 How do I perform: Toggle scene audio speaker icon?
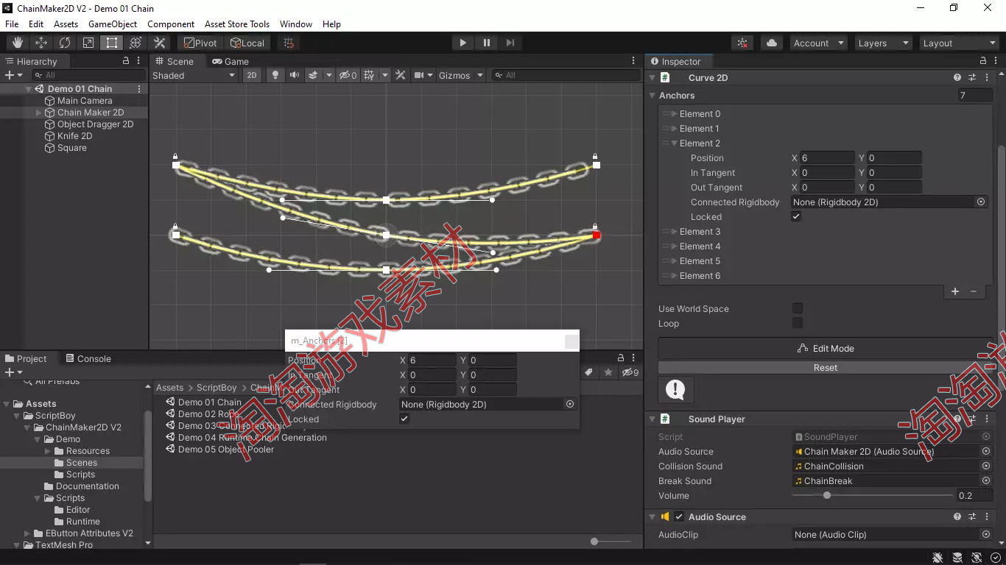[x=295, y=75]
